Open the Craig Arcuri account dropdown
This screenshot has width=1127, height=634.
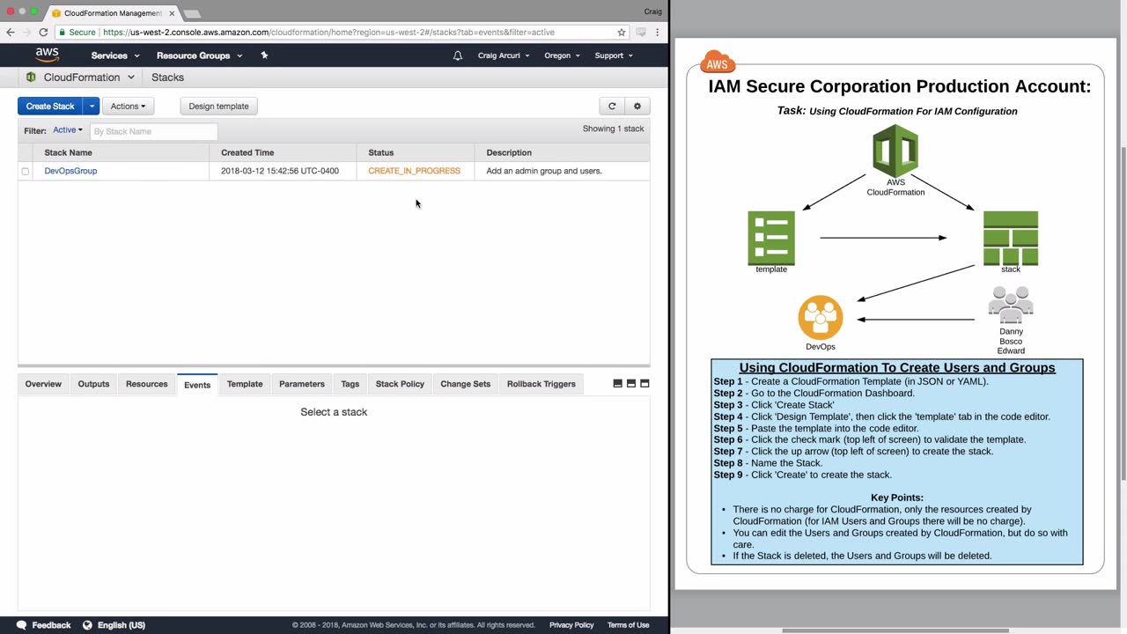coord(504,55)
